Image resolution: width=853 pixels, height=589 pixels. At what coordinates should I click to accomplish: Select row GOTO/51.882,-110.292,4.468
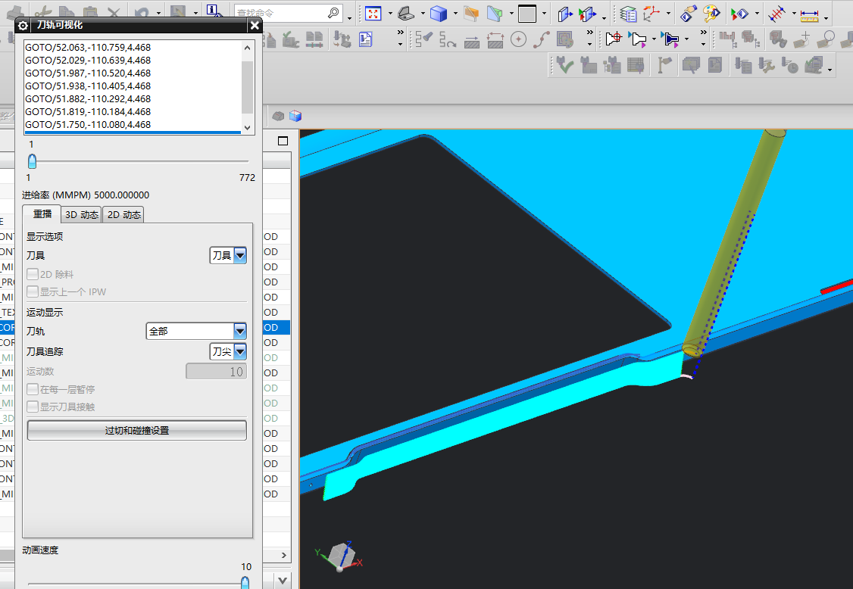point(133,99)
